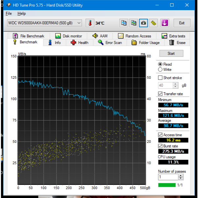Open the File menu
198x198 pixels.
[x=9, y=13]
